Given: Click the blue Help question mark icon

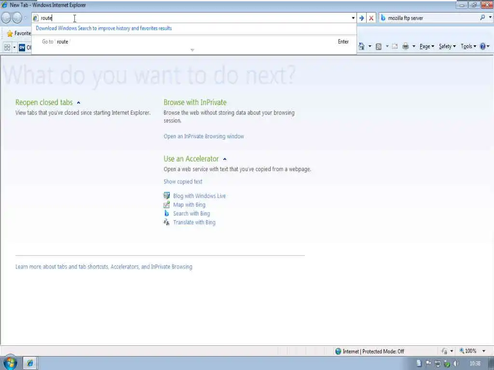Looking at the screenshot, I should pos(482,46).
